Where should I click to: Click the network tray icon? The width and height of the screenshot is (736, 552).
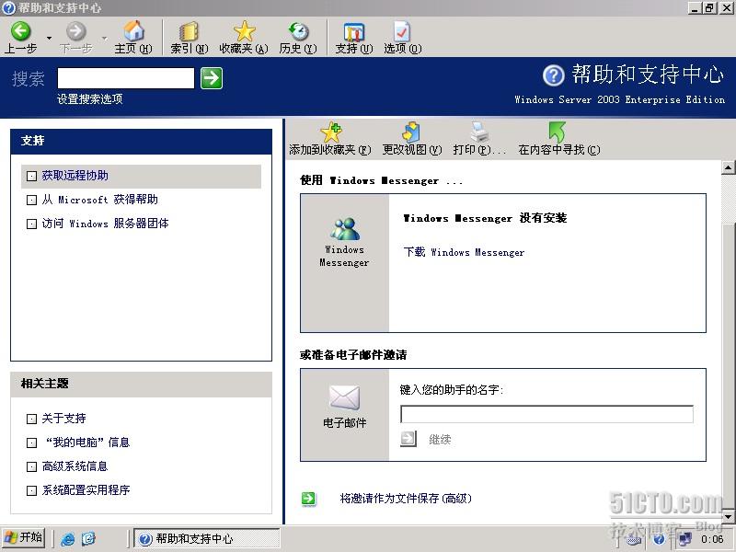pos(685,539)
